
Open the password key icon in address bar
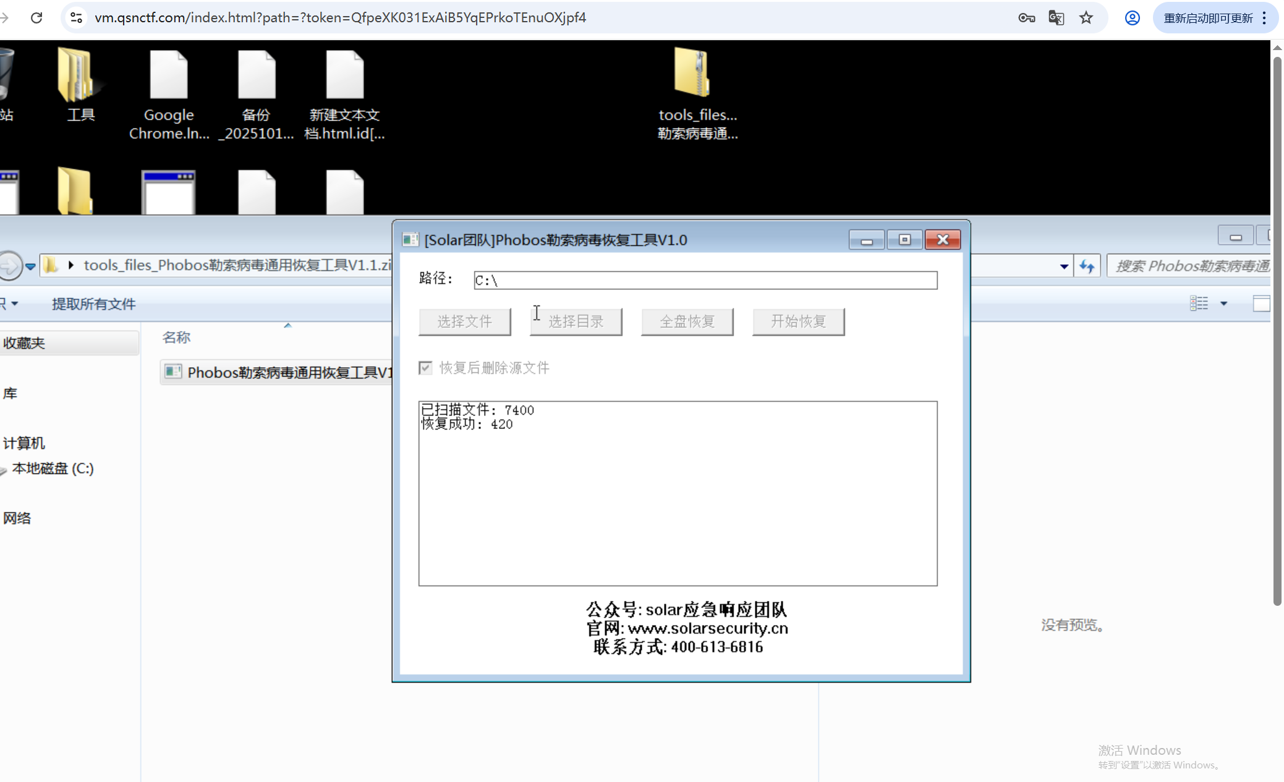click(1026, 17)
